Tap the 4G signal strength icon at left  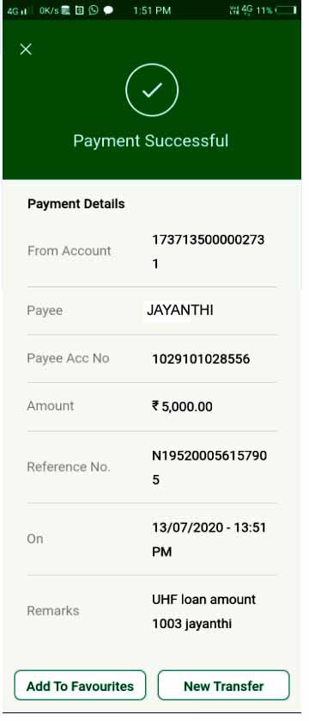[17, 10]
